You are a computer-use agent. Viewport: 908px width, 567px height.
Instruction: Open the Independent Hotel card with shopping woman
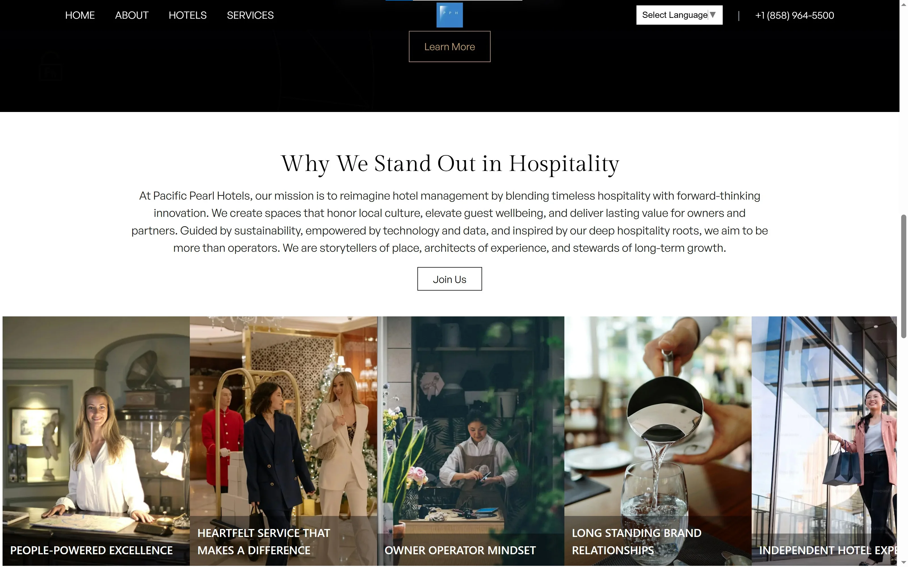point(824,441)
